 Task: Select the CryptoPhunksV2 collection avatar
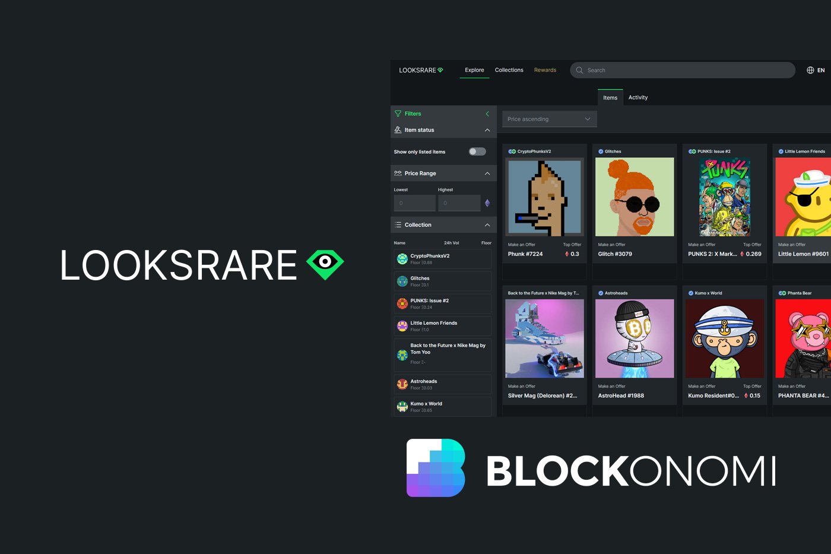[x=402, y=259]
